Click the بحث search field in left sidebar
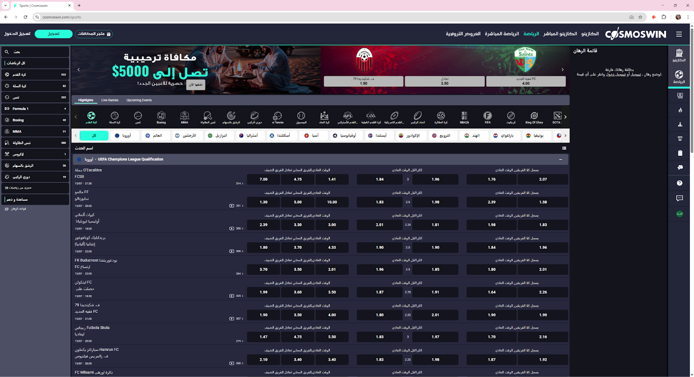Viewport: 694px width, 377px height. (x=35, y=52)
